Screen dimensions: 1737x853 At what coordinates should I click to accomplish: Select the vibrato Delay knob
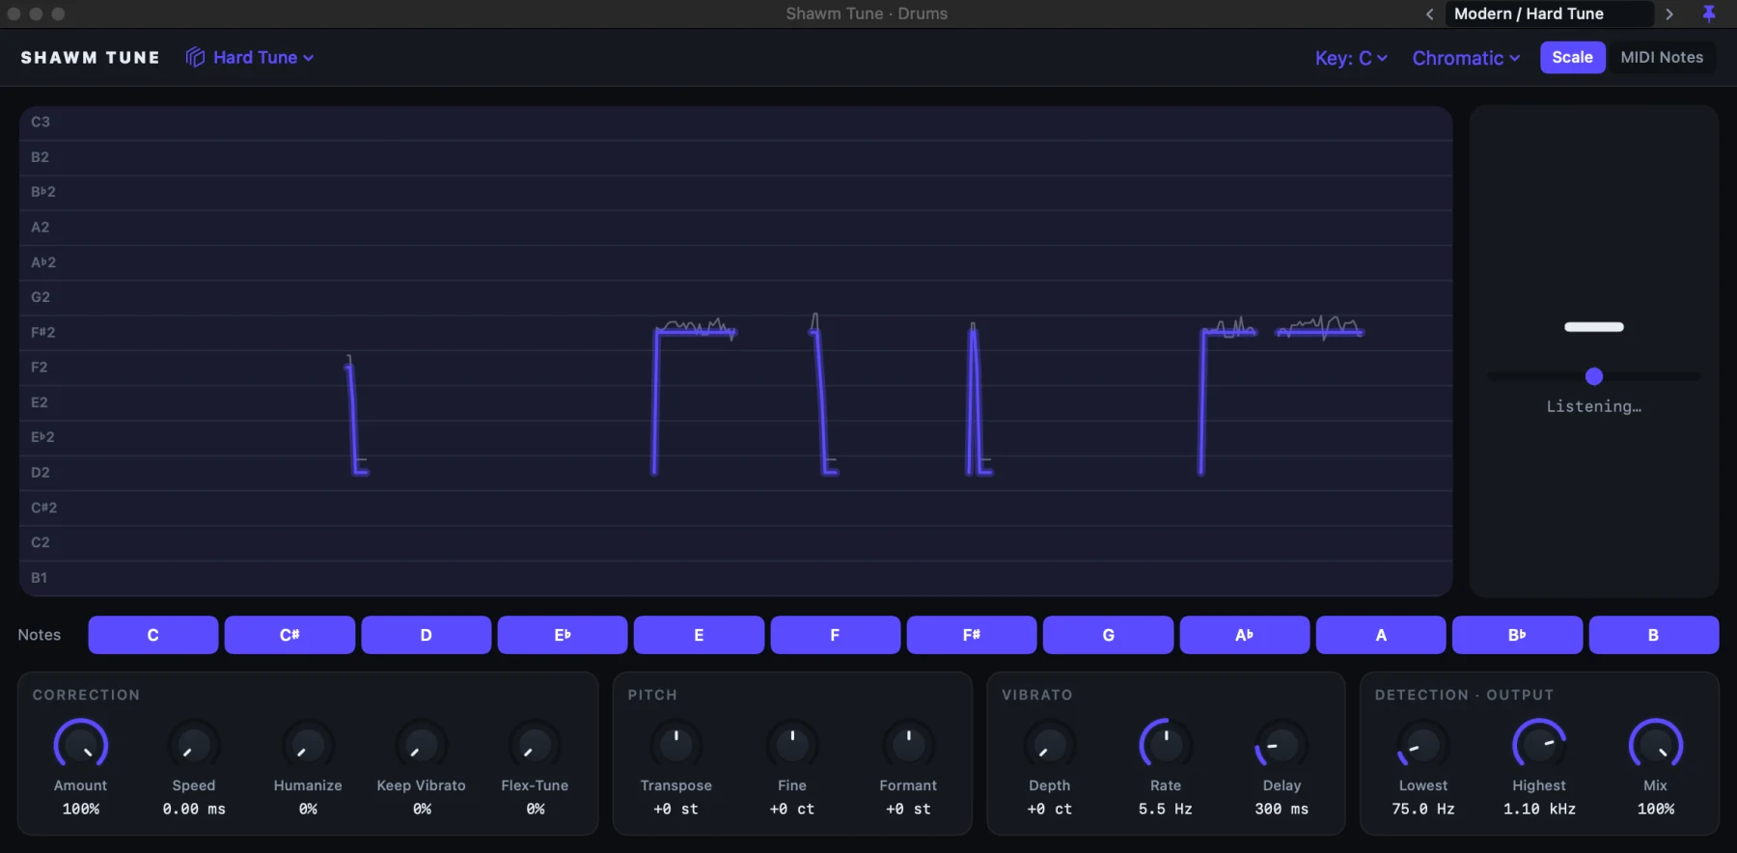click(x=1282, y=745)
